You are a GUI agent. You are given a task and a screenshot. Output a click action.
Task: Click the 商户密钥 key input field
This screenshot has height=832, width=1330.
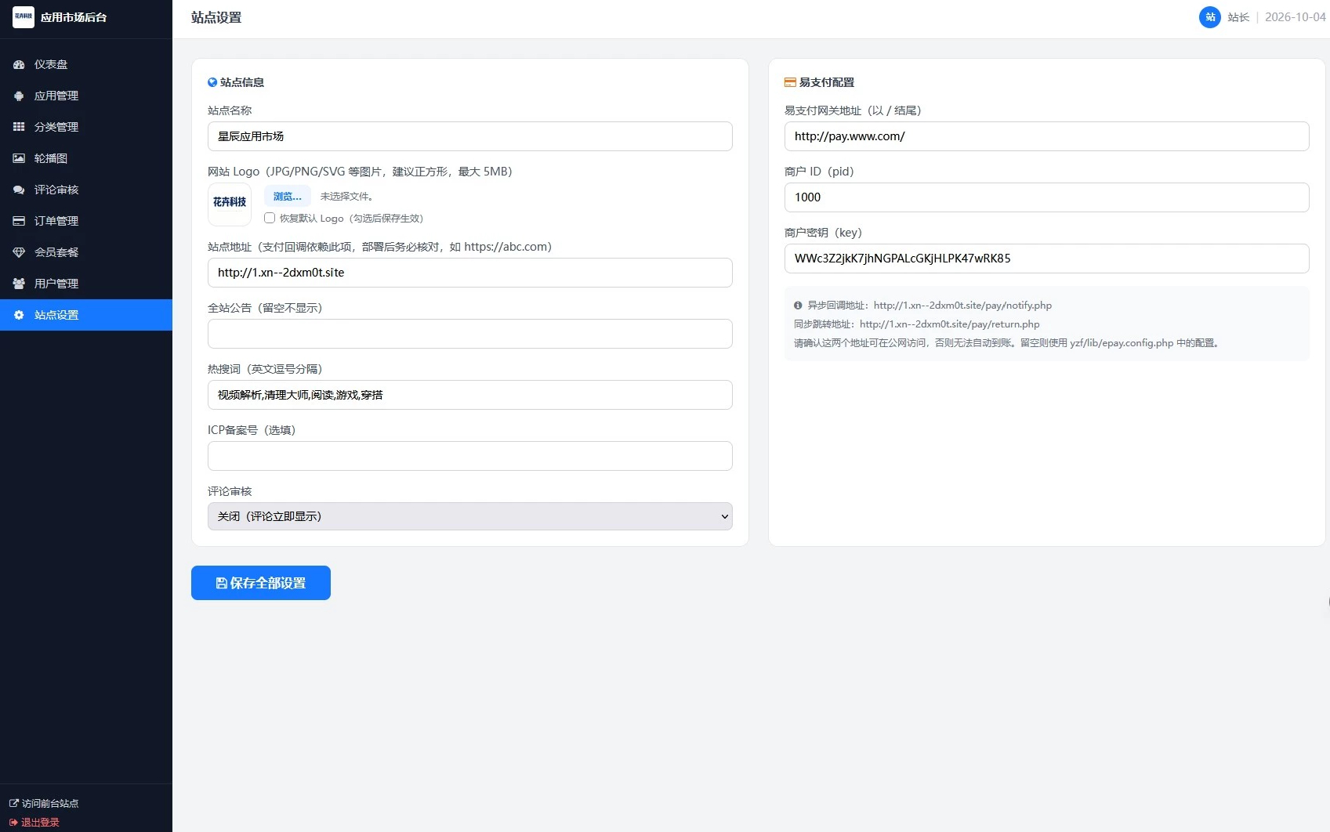click(x=1047, y=259)
